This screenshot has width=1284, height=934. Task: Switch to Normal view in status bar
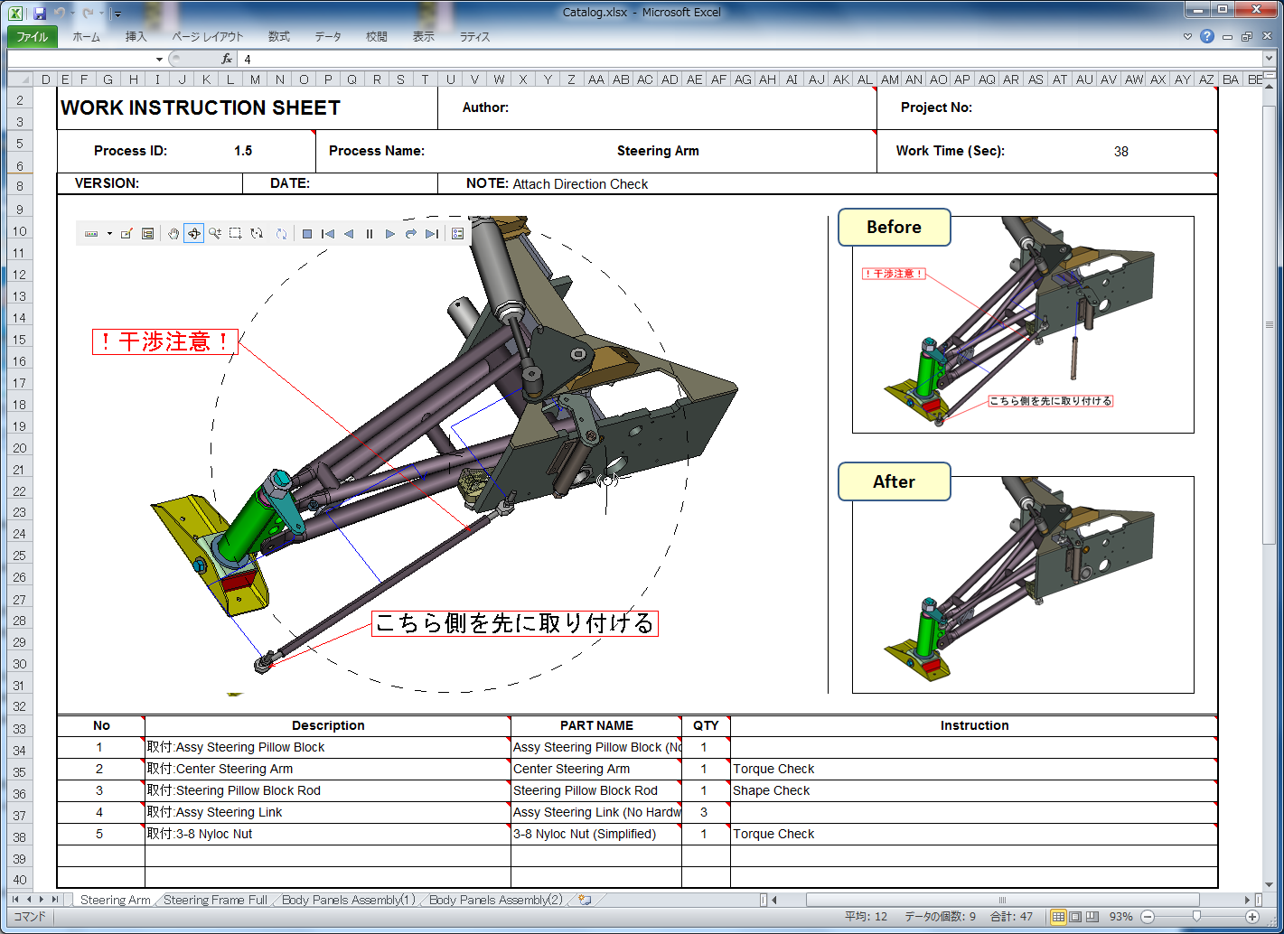pos(1058,917)
